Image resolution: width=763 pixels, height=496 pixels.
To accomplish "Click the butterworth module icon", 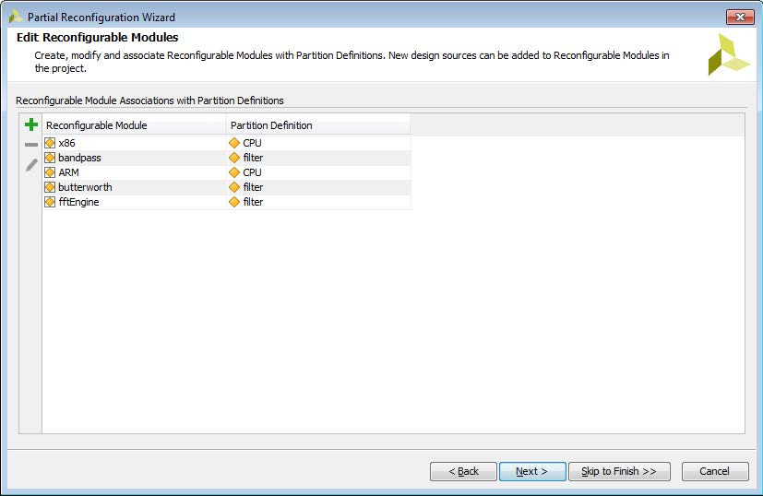I will tap(50, 187).
